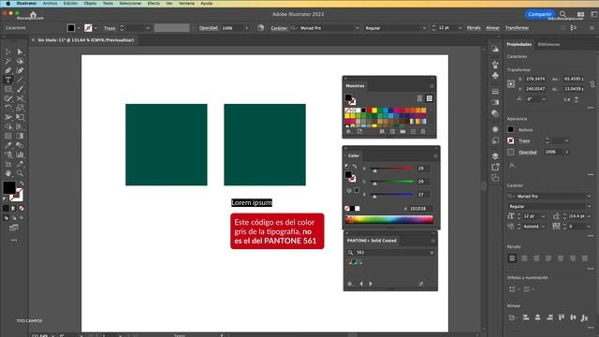Expand opacity arrow in Apariencia section
Viewport: 599px width, 337px height.
click(x=566, y=152)
